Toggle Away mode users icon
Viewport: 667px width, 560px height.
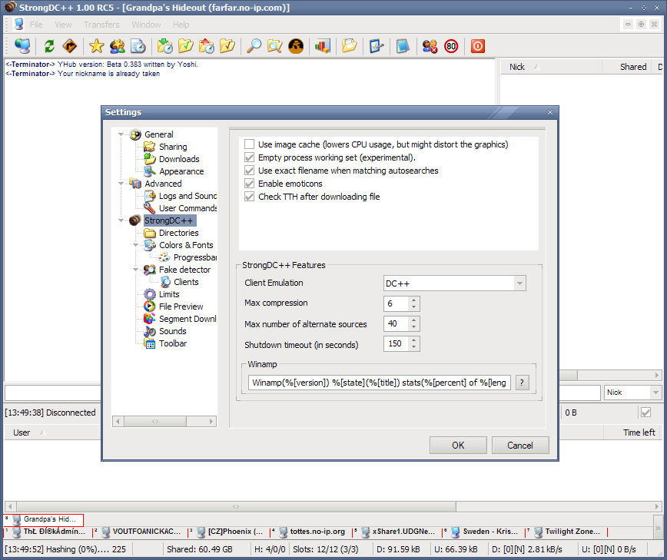pos(430,46)
